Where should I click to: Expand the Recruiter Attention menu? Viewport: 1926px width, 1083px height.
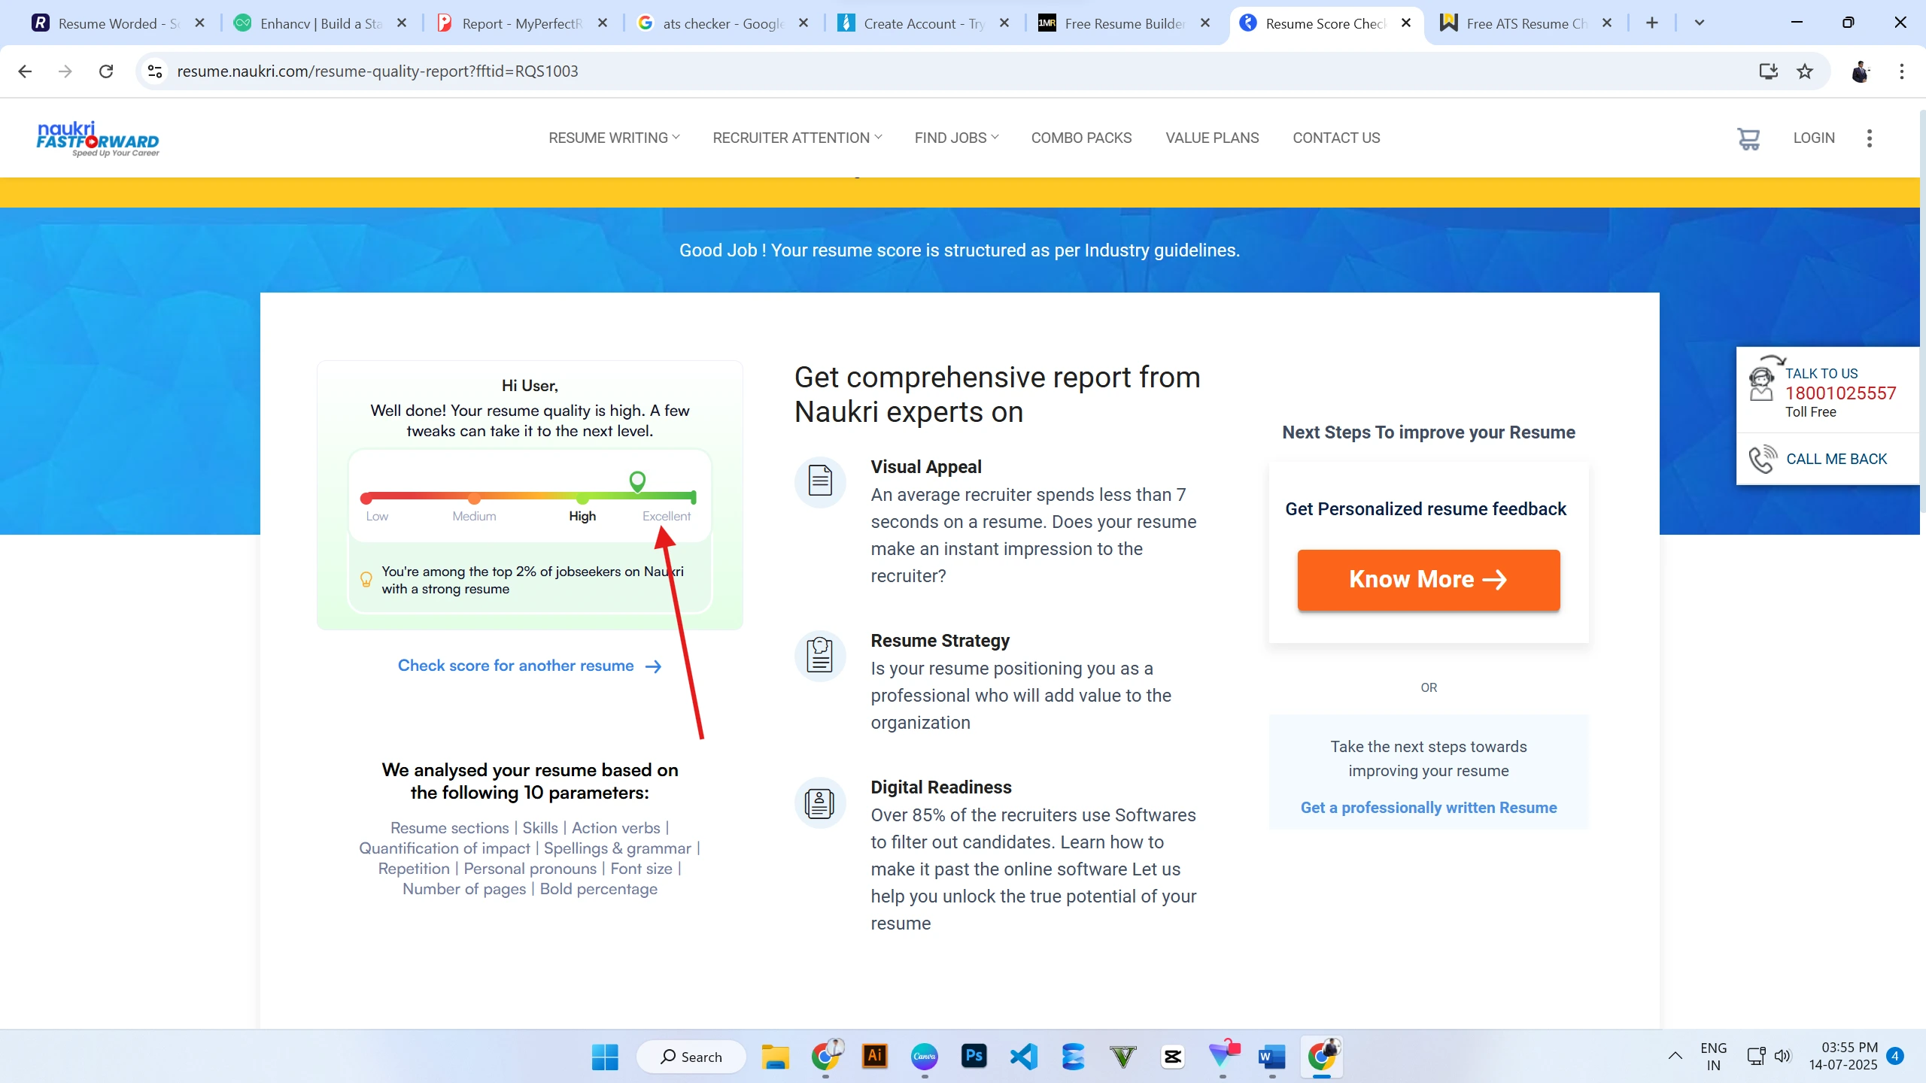click(797, 138)
